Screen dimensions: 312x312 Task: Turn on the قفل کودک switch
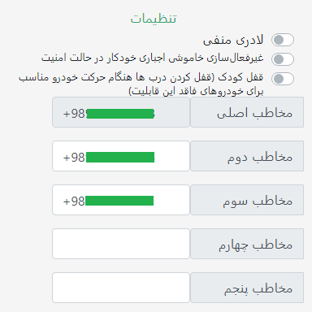coord(283,79)
